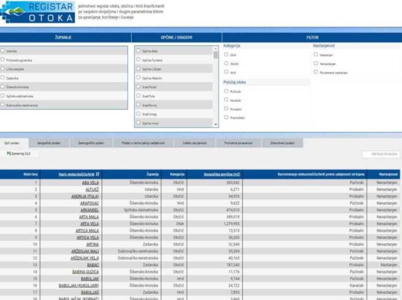Click the Registar Otoka logo
This screenshot has width=402, height=300.
click(38, 11)
